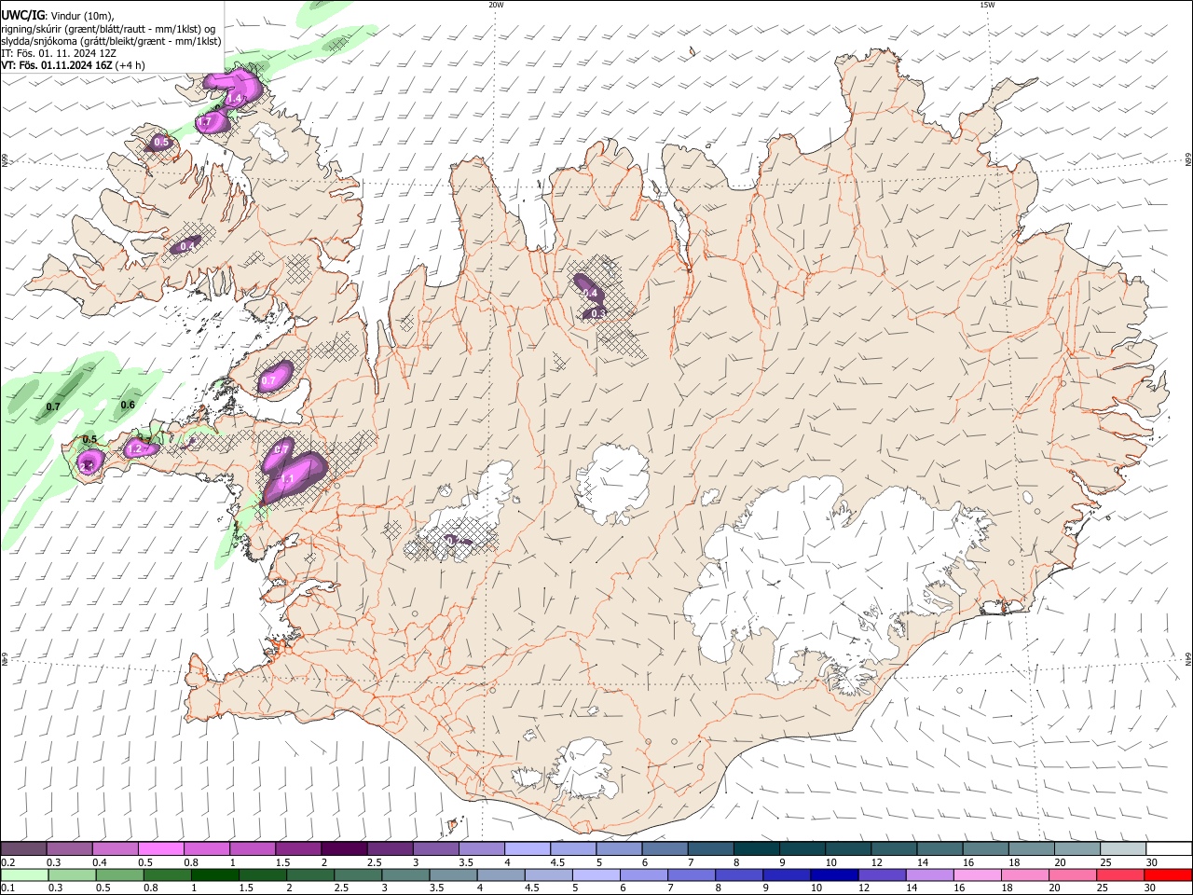Select the mid-green 0.5–0.8 rain legend swatch

119,874
